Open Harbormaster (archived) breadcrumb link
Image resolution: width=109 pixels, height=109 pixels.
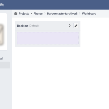62,14
